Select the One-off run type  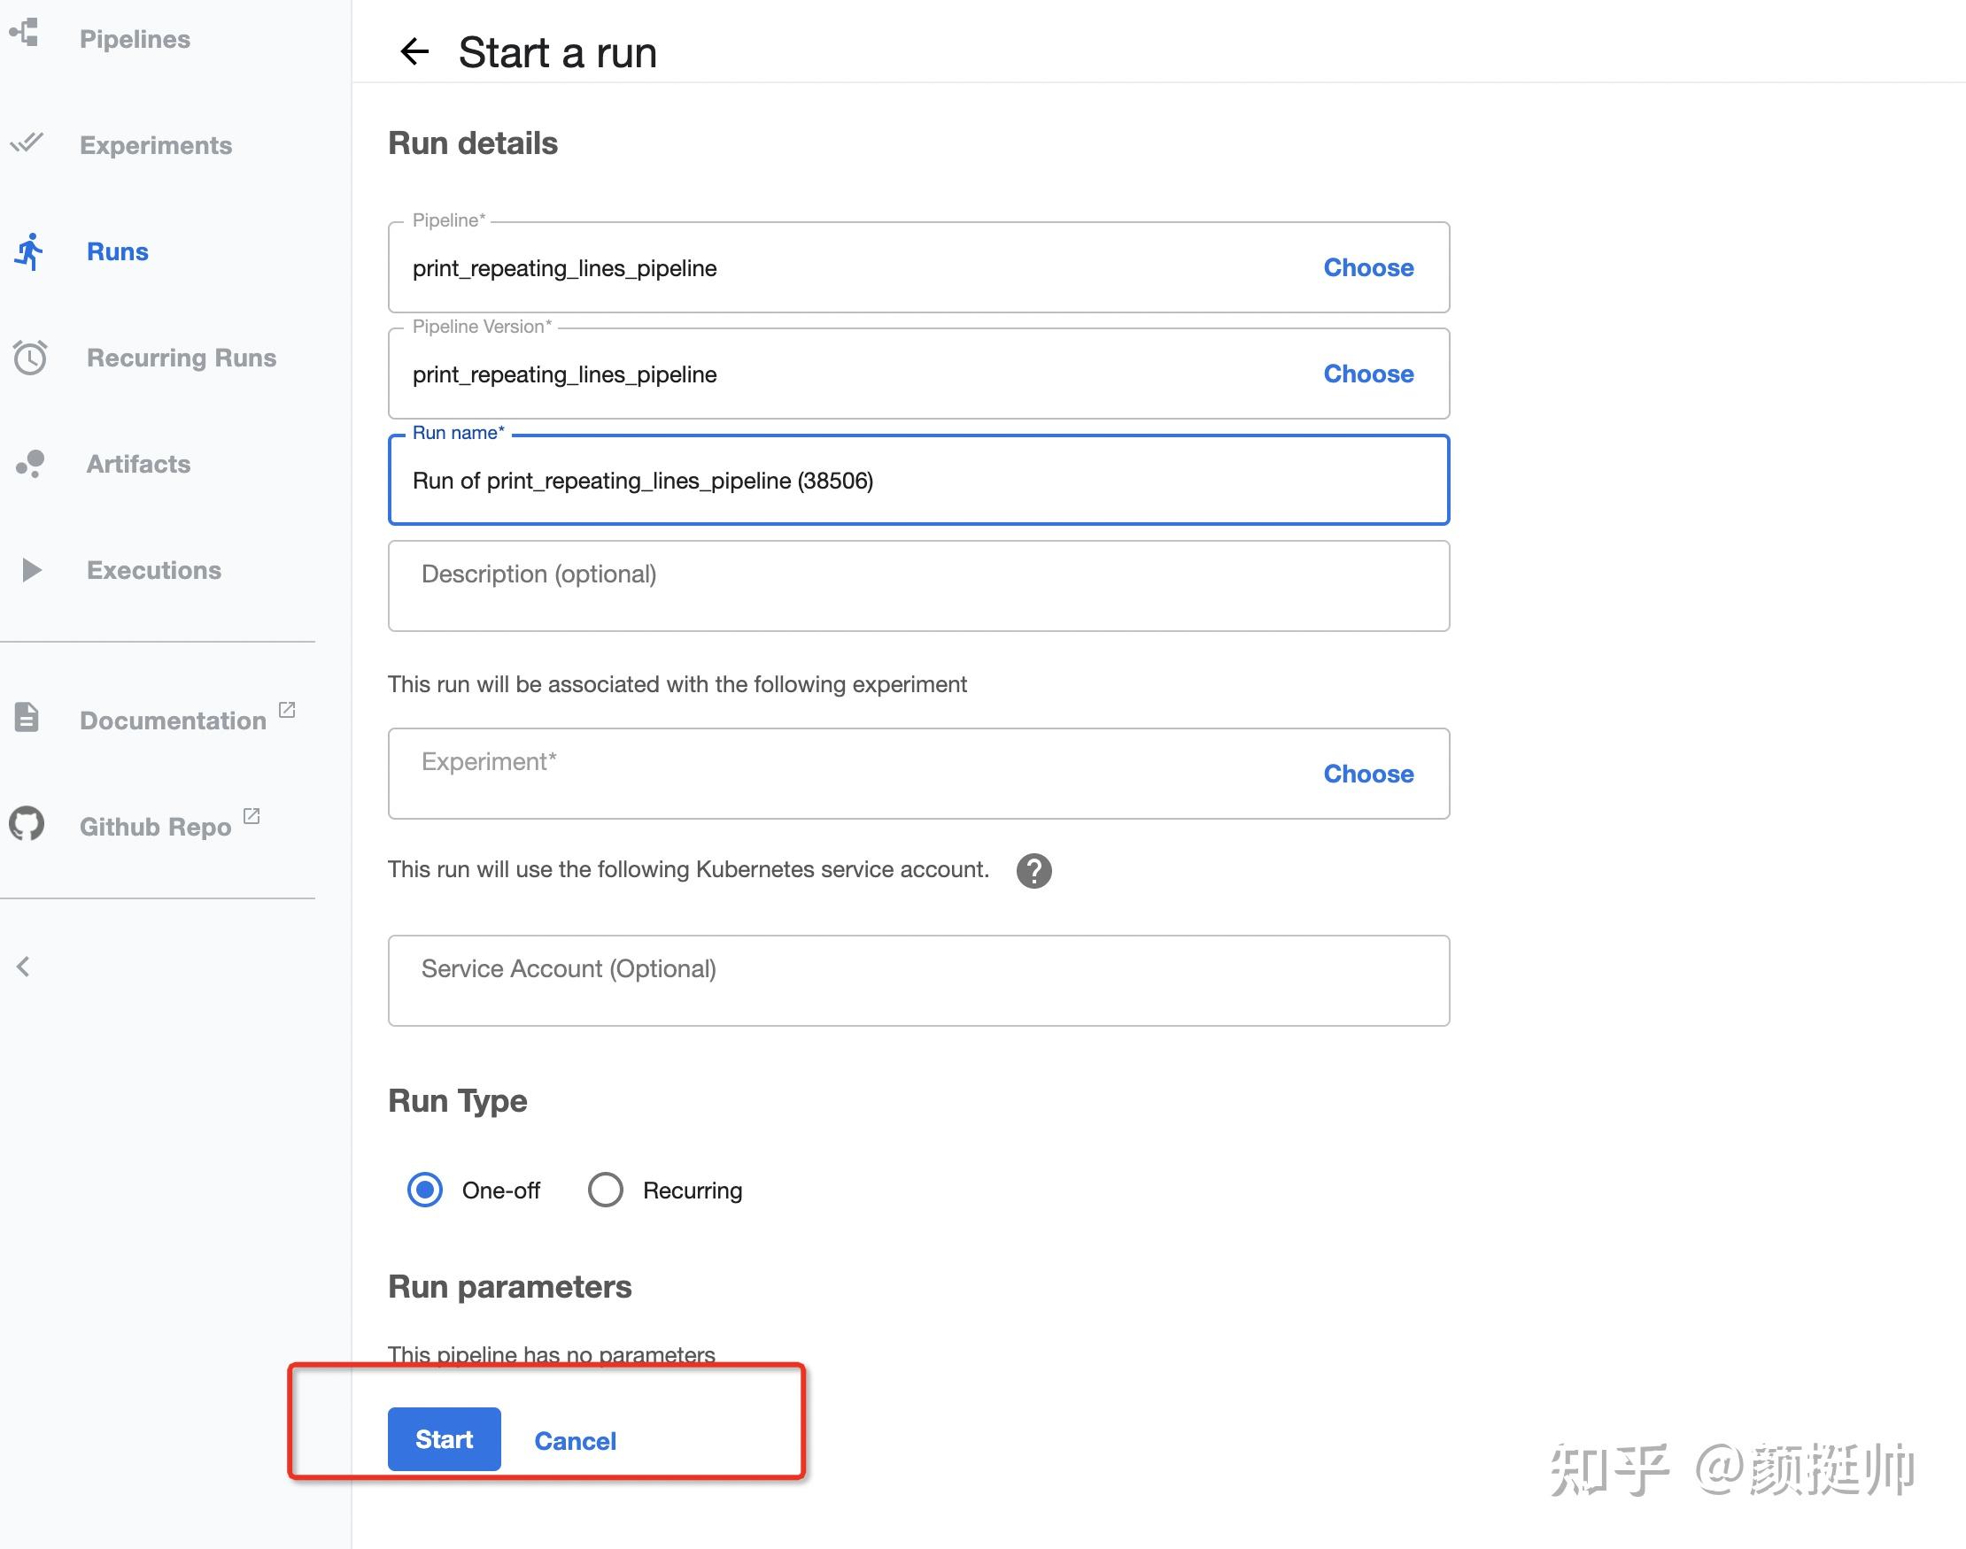click(423, 1189)
